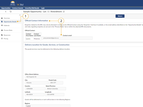Click the Overview sidebar icon
This screenshot has width=143, height=107.
[2, 18]
